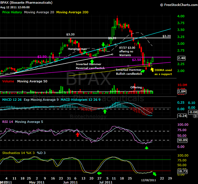Select the Stochastics 14 %K 3 label
Image resolution: width=198 pixels, height=184 pixels.
pyautogui.click(x=18, y=153)
